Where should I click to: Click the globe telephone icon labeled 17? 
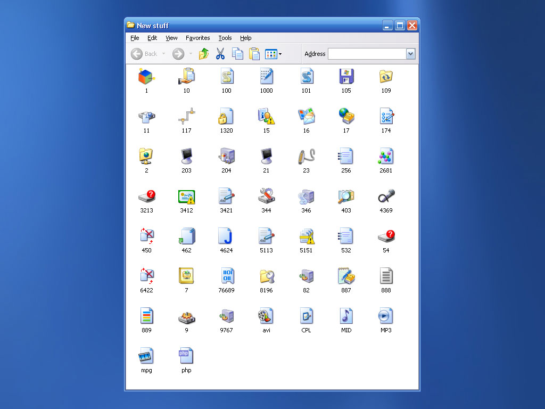click(346, 117)
